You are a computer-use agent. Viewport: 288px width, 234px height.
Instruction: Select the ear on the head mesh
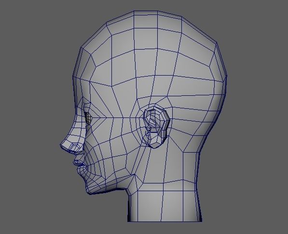click(156, 127)
